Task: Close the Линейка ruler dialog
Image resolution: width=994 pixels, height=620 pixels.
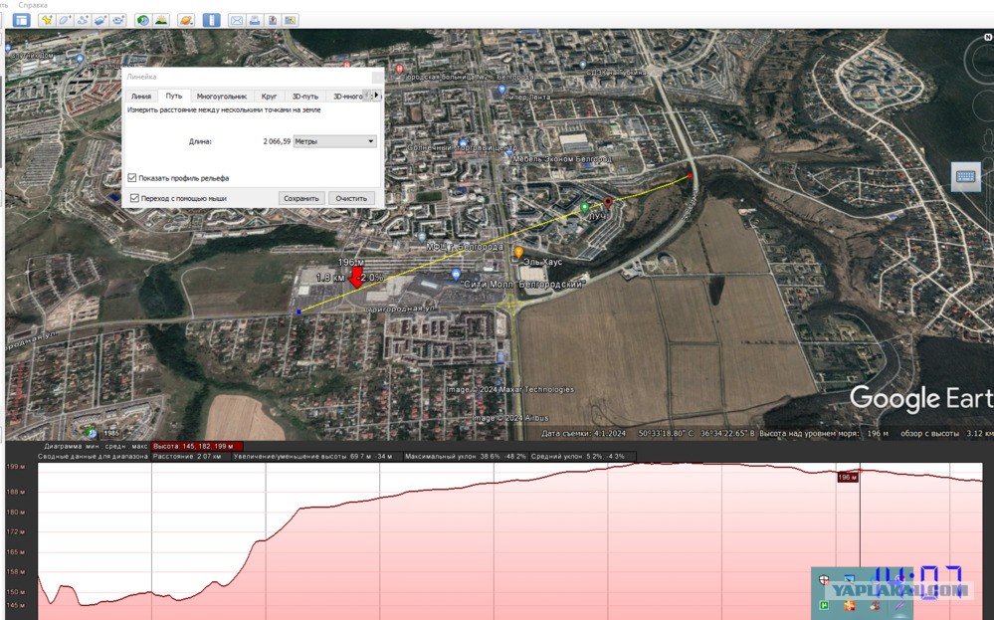Action: tap(377, 77)
